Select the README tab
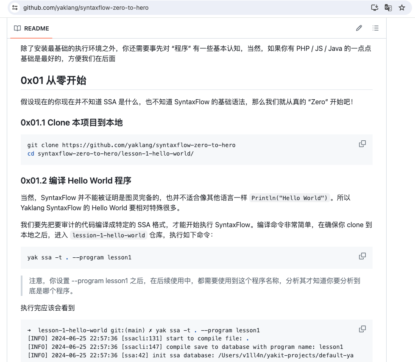Screen dimensions: 415x362 (31, 28)
